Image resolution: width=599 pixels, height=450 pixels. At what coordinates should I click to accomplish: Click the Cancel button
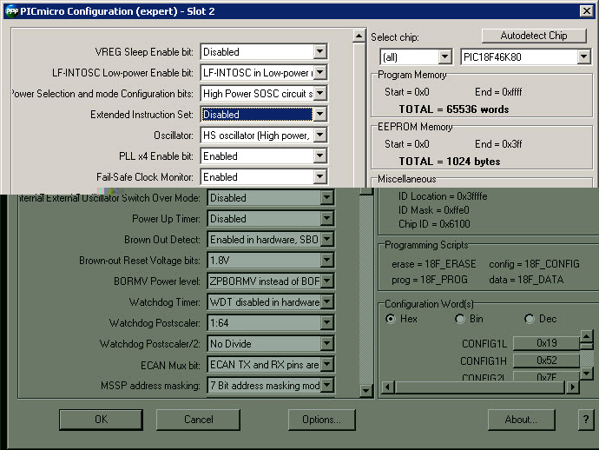(x=198, y=420)
